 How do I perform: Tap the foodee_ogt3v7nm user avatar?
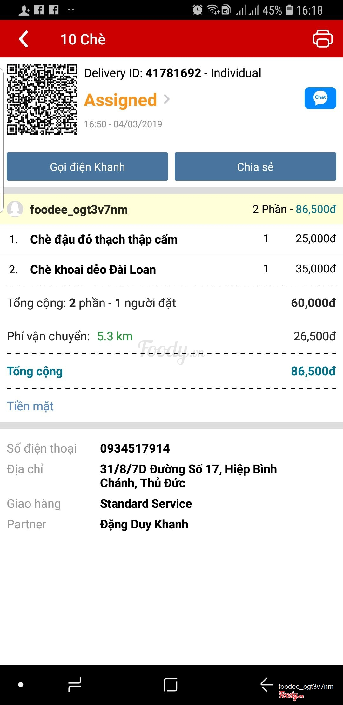coord(15,209)
